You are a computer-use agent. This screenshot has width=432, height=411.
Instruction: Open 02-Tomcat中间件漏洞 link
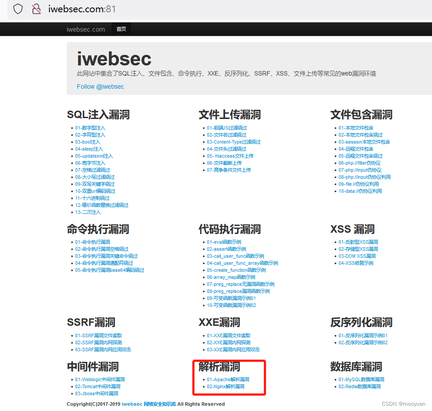(x=98, y=386)
